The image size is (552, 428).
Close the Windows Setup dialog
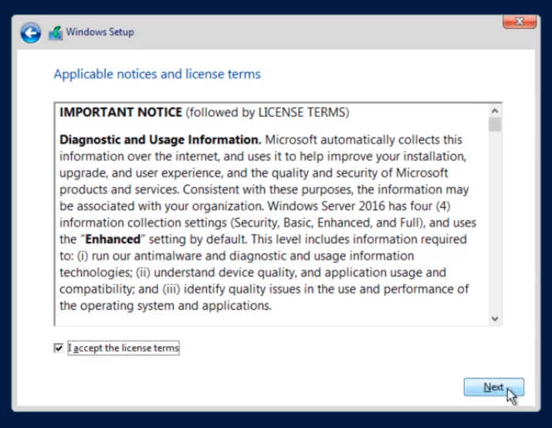[x=520, y=22]
